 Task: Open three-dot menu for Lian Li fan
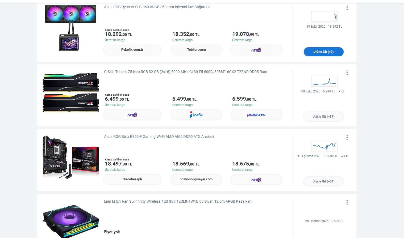(x=347, y=202)
